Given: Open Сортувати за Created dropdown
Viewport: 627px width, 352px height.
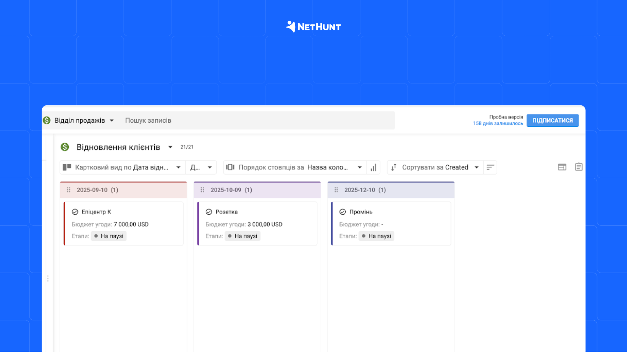Looking at the screenshot, I should (x=435, y=167).
